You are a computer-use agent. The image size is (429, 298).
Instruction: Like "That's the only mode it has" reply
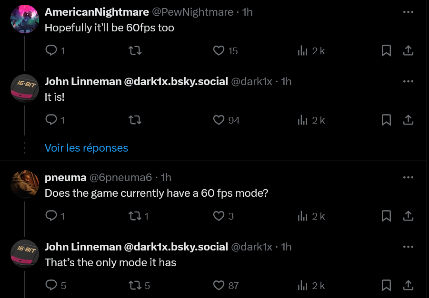click(219, 286)
